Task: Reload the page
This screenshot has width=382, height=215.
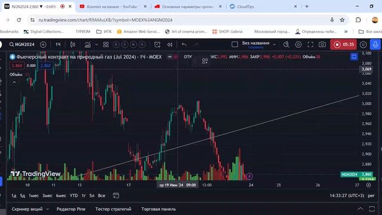Action: click(x=19, y=20)
